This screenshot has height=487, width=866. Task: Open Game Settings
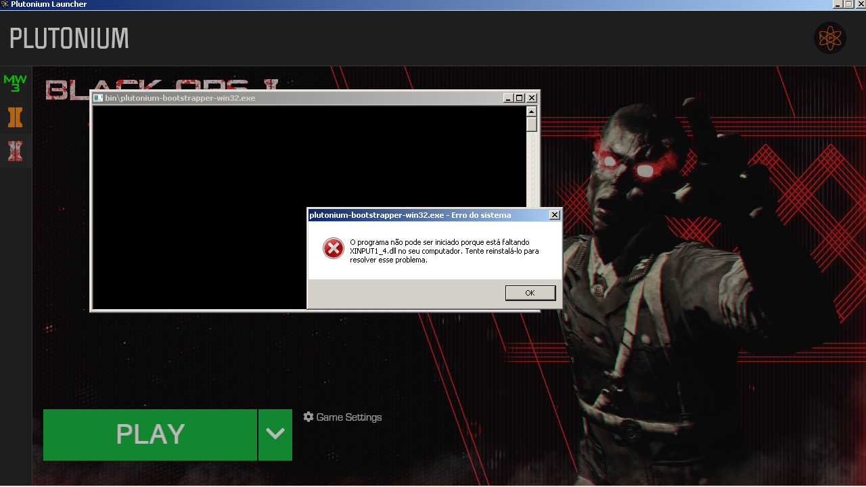[x=342, y=417]
